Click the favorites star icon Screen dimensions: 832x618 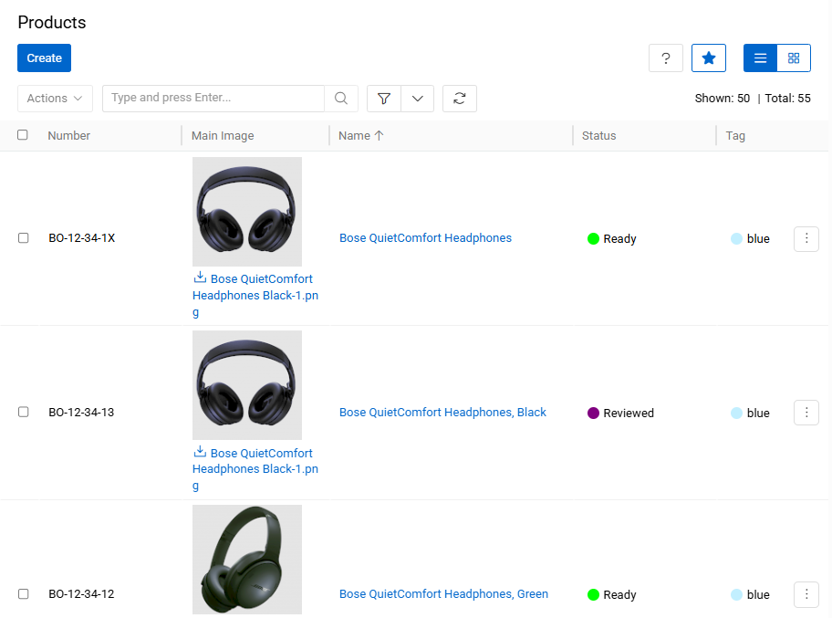click(708, 58)
